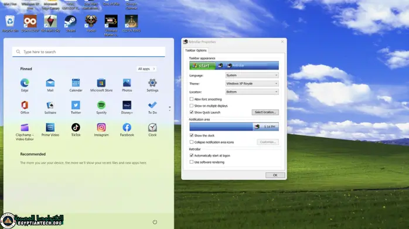Enable Show on multiple displays
The image size is (409, 229).
click(192, 106)
